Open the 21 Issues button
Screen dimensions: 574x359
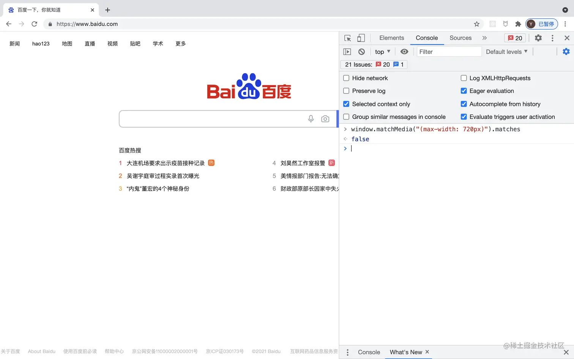[x=374, y=65]
